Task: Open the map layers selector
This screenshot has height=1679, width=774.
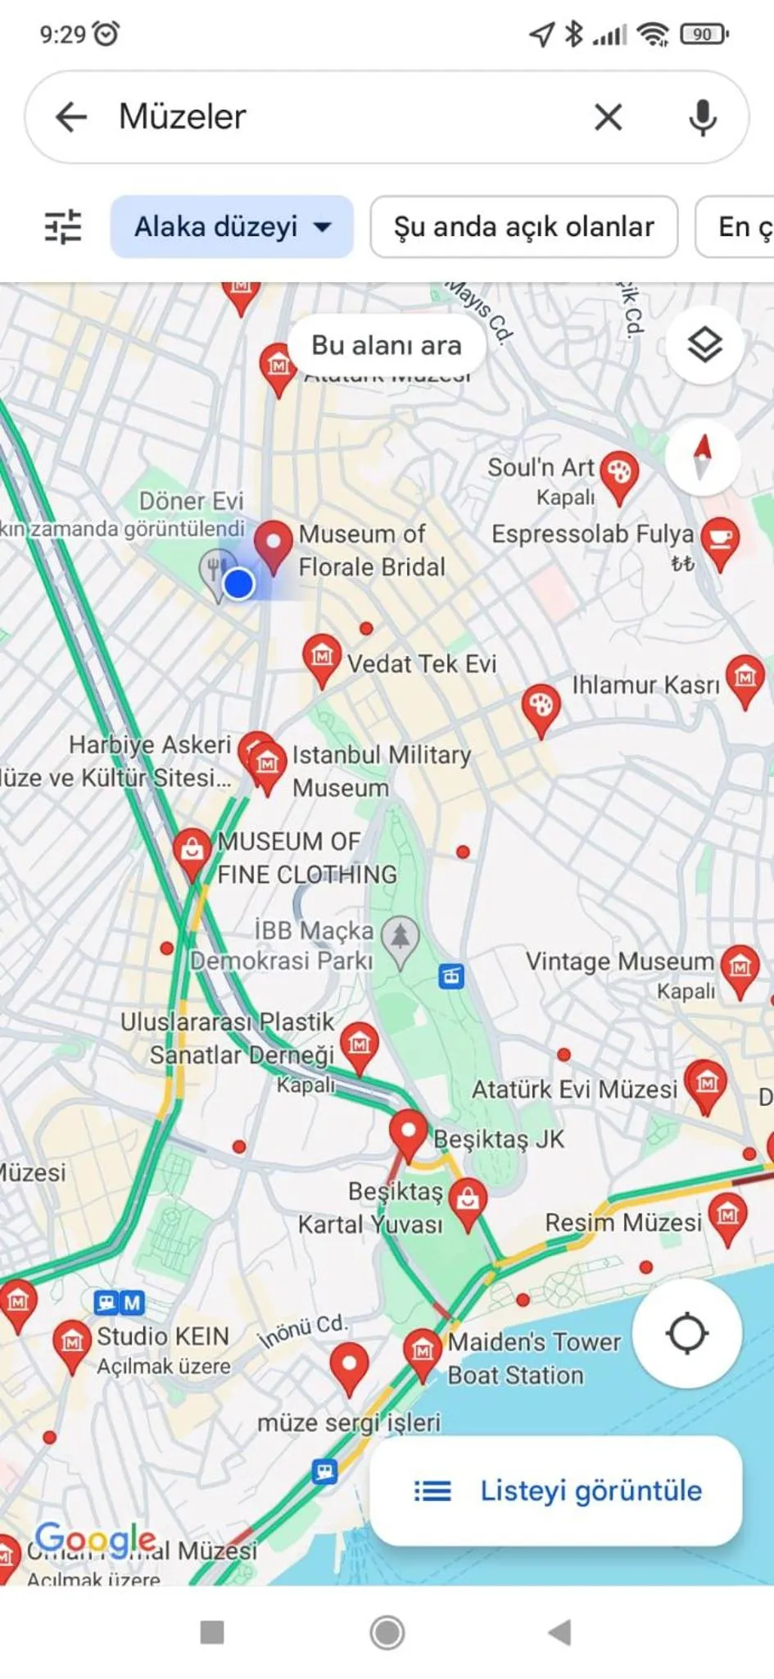Action: click(x=704, y=344)
